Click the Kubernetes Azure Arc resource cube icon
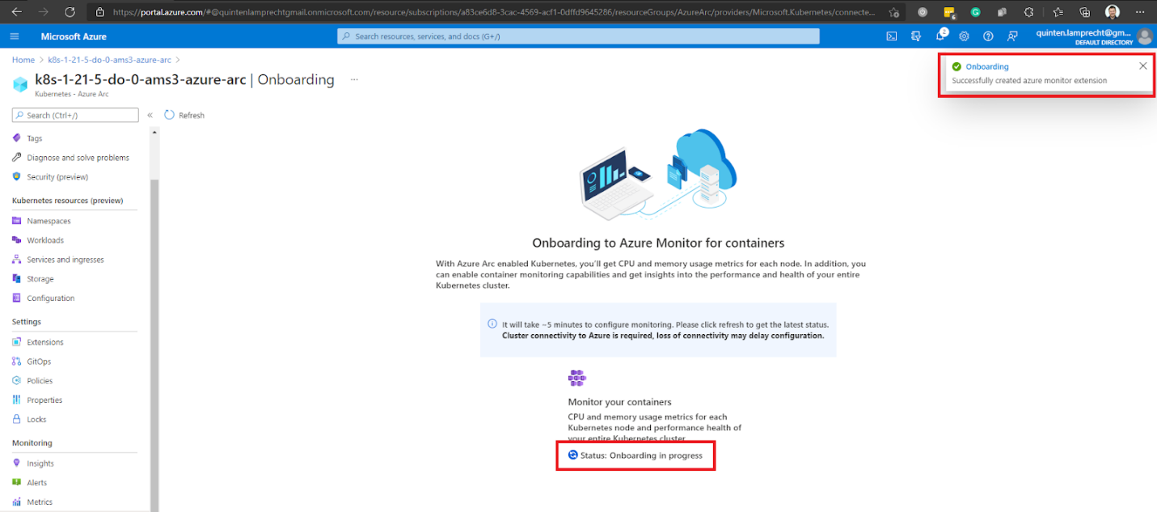Screen dimensions: 1157x512 20,84
